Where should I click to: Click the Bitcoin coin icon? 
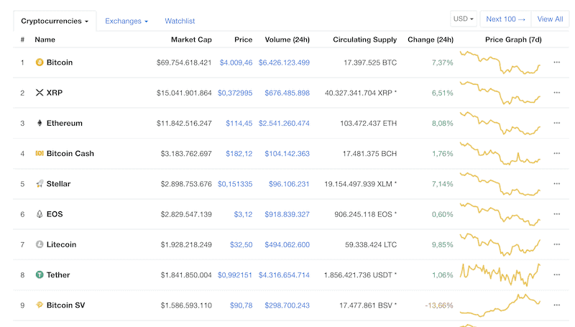point(40,63)
